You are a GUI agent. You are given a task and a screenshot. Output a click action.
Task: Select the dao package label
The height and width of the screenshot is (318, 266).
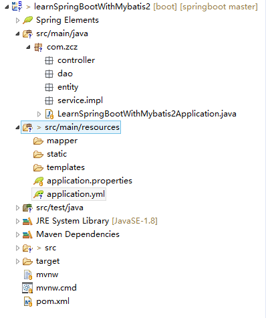65,74
